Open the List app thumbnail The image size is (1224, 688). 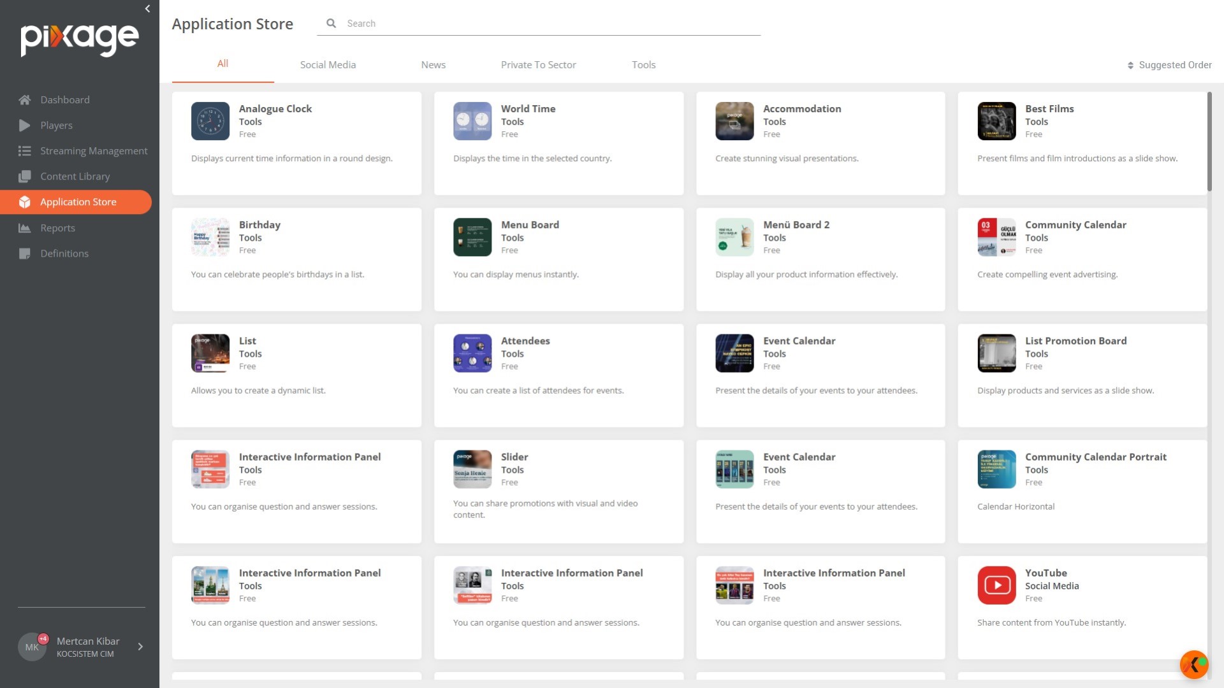coord(210,353)
